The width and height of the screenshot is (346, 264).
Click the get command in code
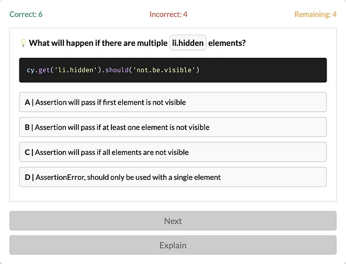click(44, 70)
